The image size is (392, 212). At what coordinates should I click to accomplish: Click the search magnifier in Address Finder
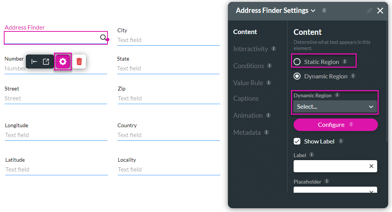point(103,37)
